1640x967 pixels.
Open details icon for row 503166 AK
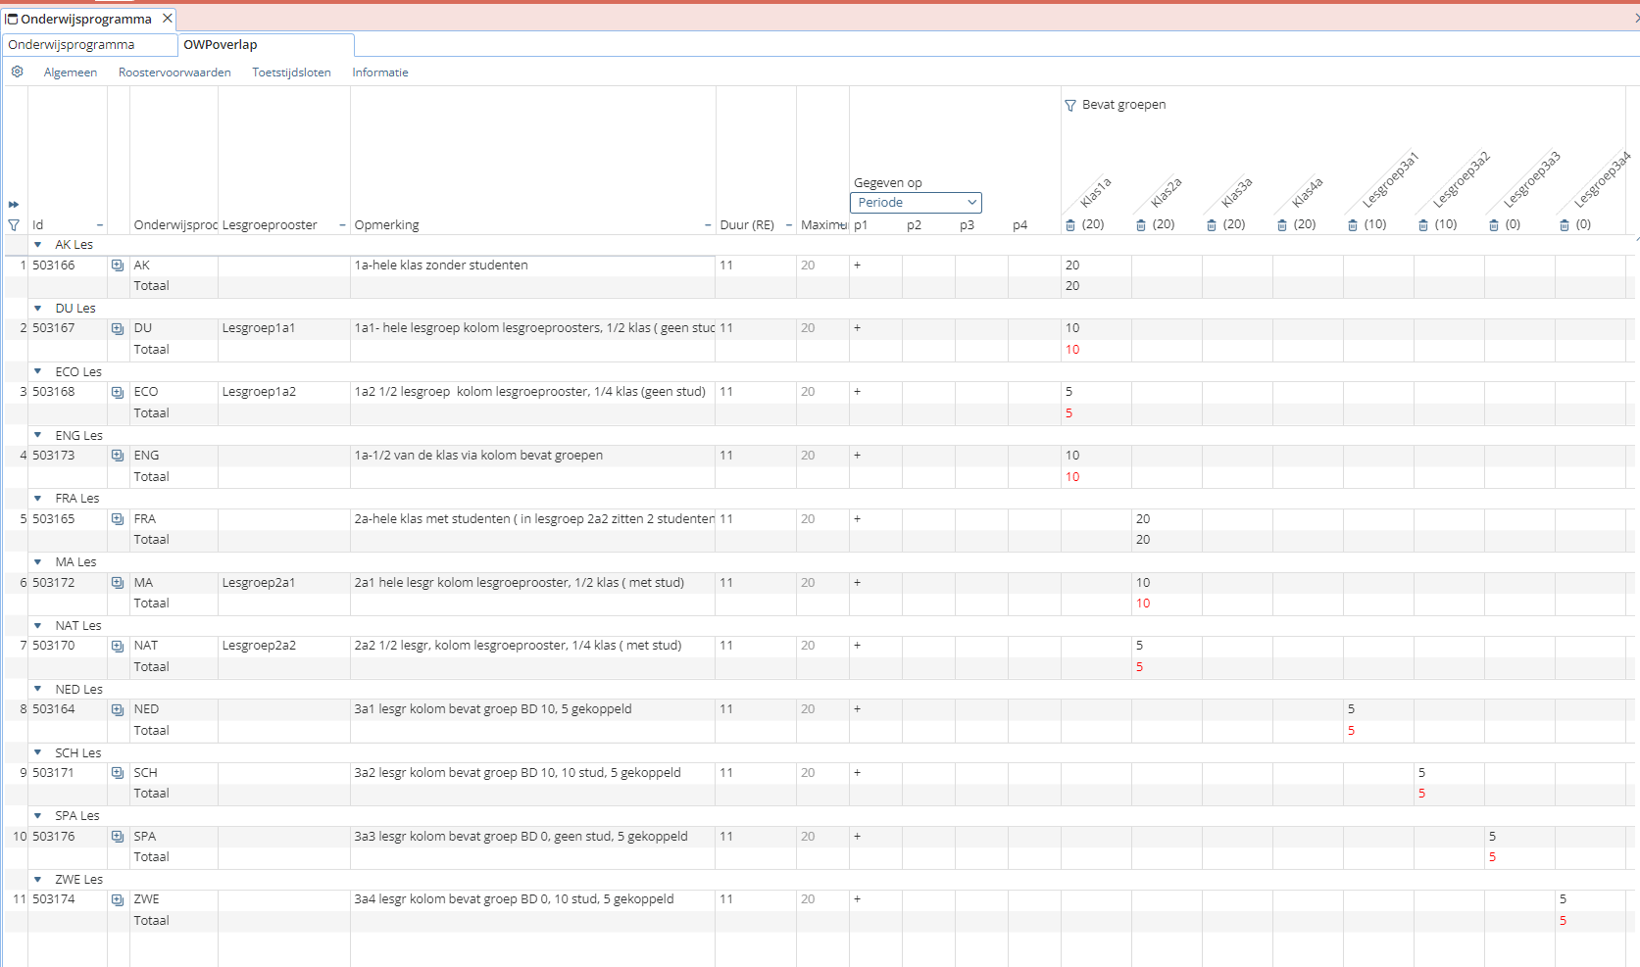point(118,266)
